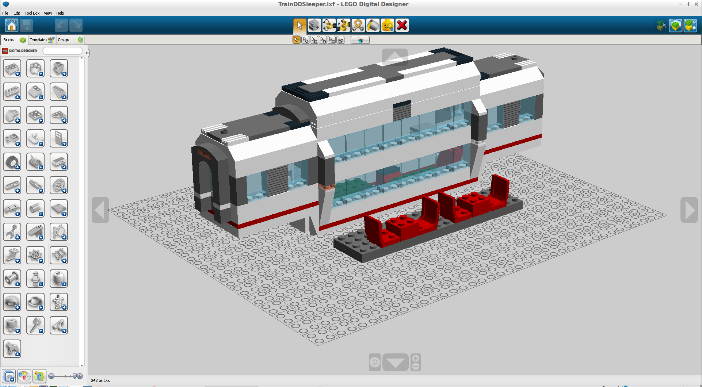Viewport: 702px width, 387px height.
Task: Toggle the connected-bricks selection mode
Action: coord(314,40)
